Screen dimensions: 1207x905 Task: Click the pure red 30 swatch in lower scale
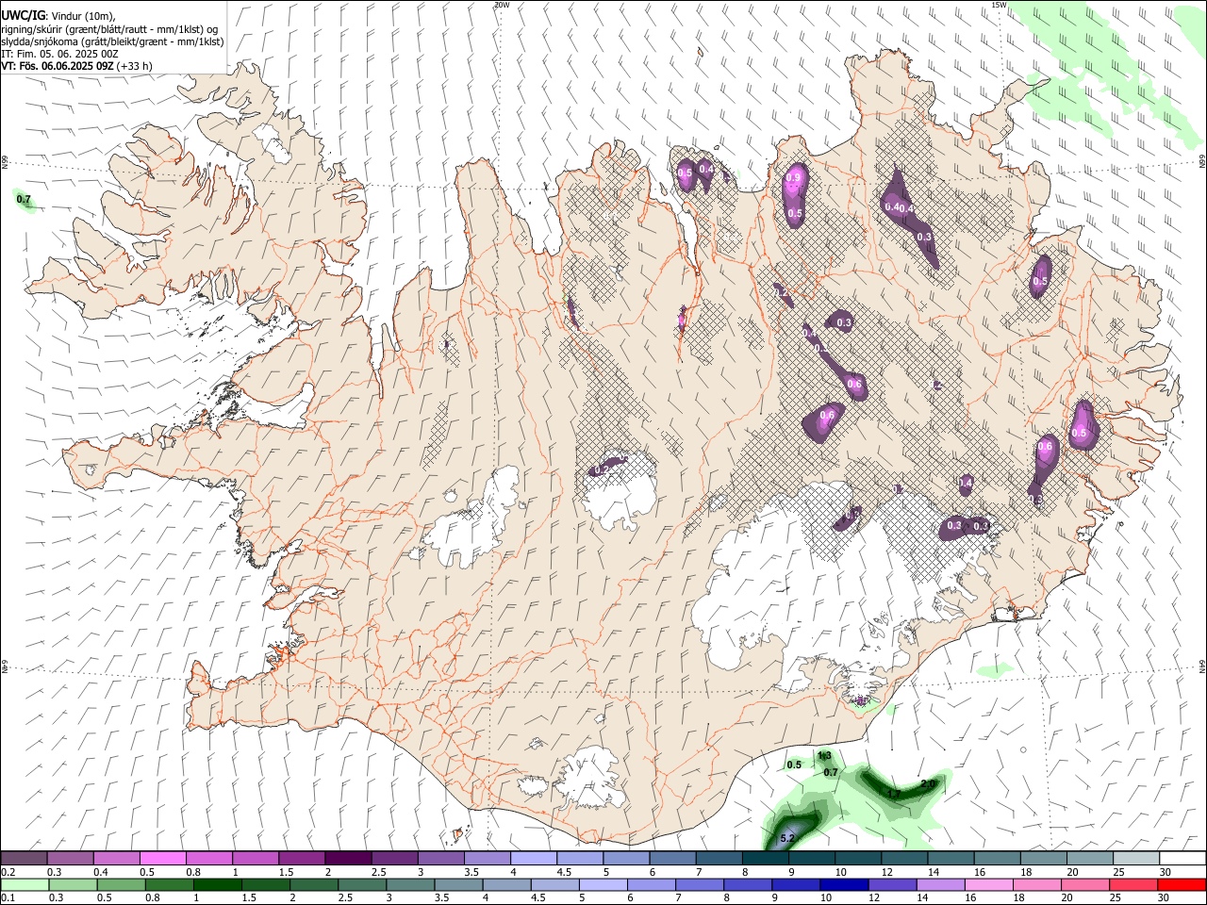point(1182,885)
